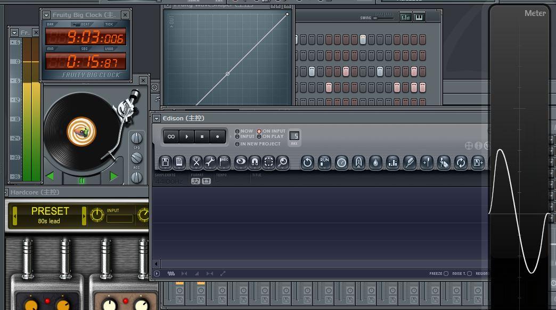Open Edison's equalizer bars tool
Viewport: 556px width, 310px height.
click(x=393, y=163)
